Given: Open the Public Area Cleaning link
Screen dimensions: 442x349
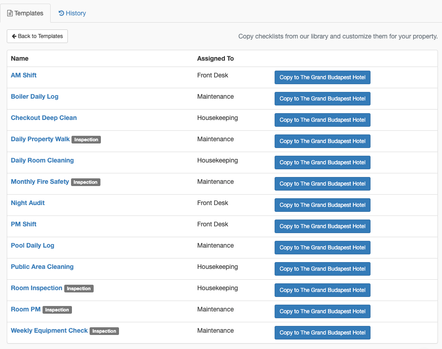Looking at the screenshot, I should click(x=42, y=267).
